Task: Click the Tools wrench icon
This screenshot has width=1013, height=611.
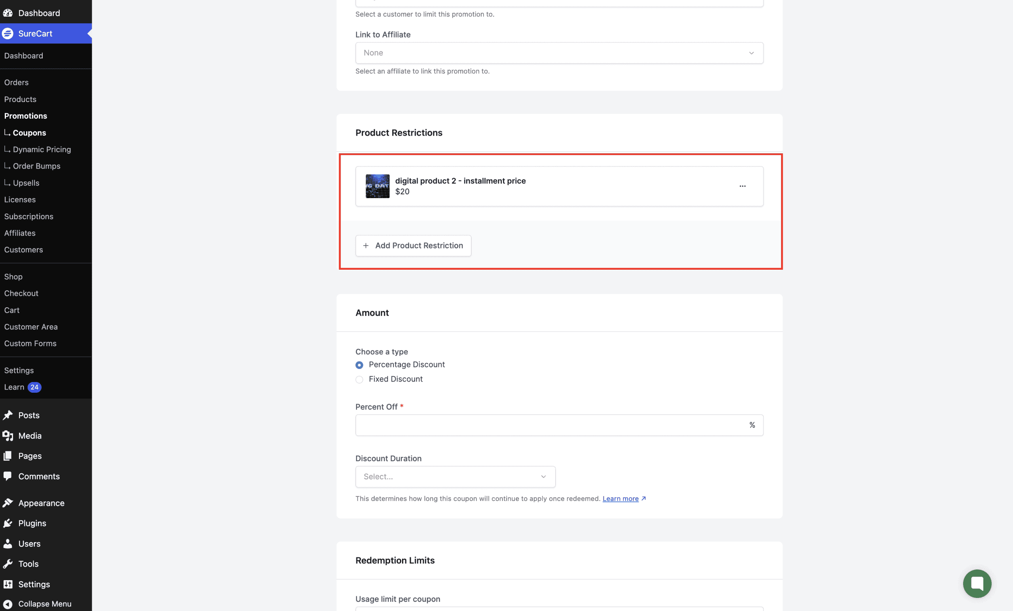Action: pyautogui.click(x=8, y=564)
